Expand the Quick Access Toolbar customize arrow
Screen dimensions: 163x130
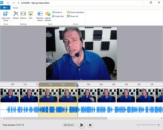(x=18, y=2)
